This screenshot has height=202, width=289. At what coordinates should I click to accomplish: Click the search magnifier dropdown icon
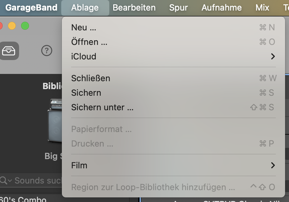[6, 180]
